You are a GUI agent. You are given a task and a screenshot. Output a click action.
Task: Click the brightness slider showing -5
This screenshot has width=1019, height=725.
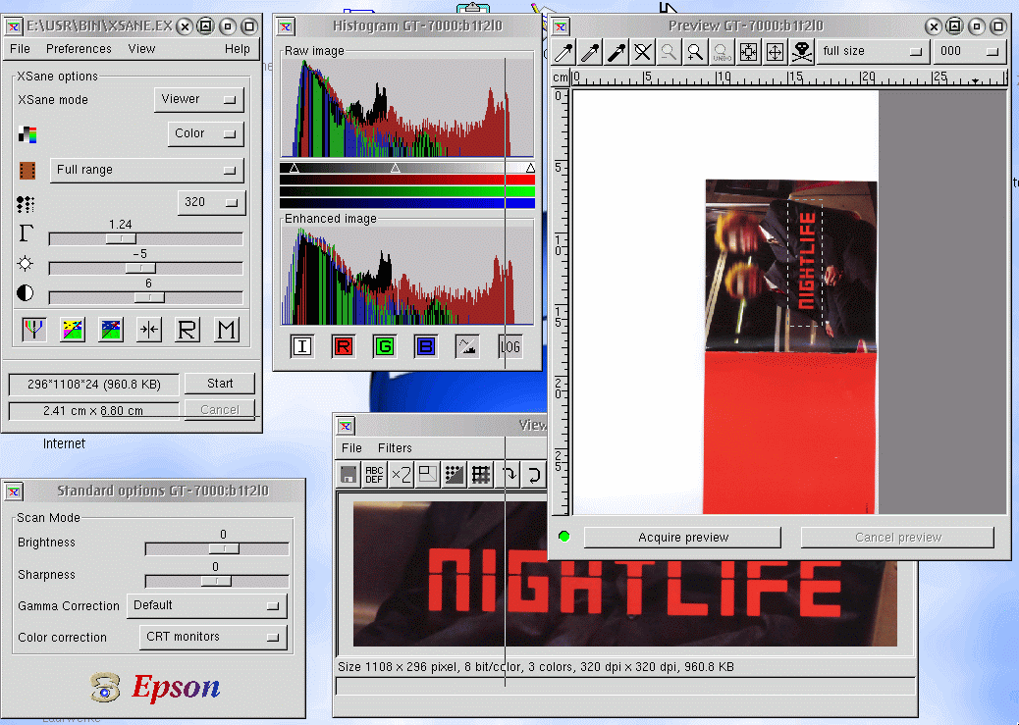(x=146, y=268)
